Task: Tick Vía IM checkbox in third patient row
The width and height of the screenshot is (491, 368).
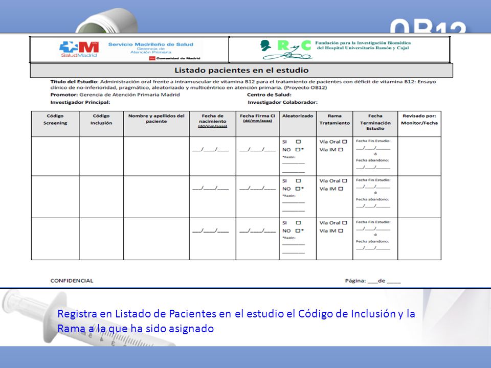Action: tap(341, 231)
